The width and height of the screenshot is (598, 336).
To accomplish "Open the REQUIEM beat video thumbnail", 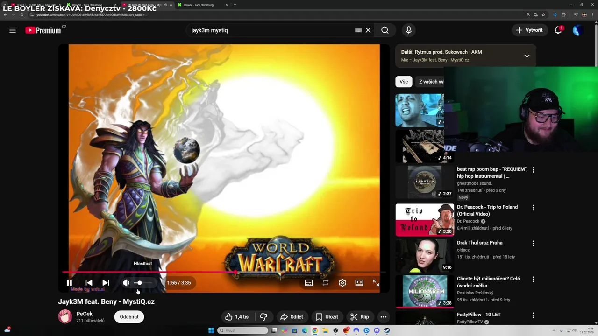I will click(x=425, y=182).
